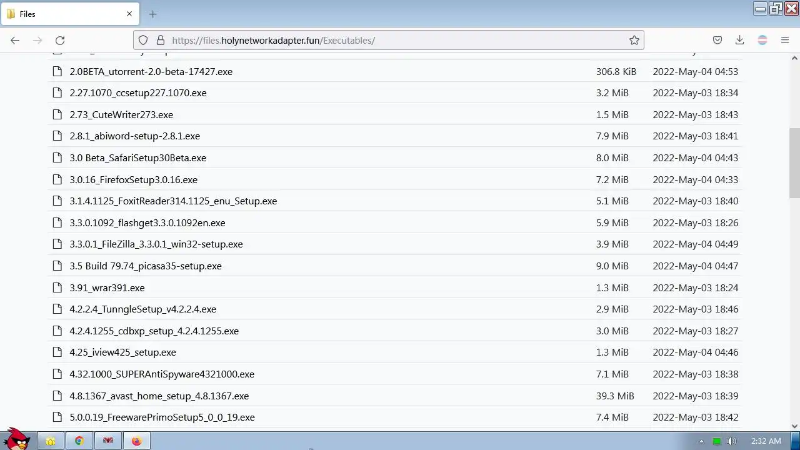800x450 pixels.
Task: Focus the URL address bar
Action: click(388, 40)
